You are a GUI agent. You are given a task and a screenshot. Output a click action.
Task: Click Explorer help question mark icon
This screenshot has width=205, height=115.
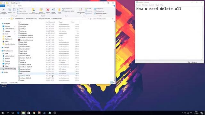(x=114, y=6)
